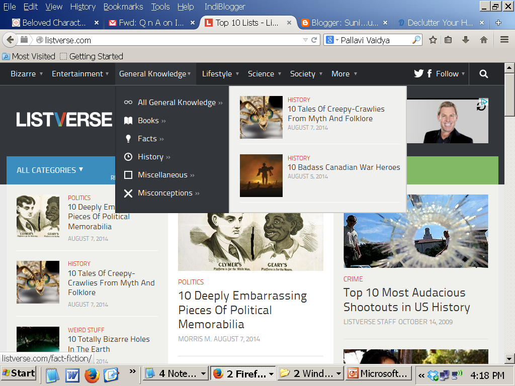Switch to the Blogger: Suni tab
Screen dimensions: 515x386
pos(344,23)
